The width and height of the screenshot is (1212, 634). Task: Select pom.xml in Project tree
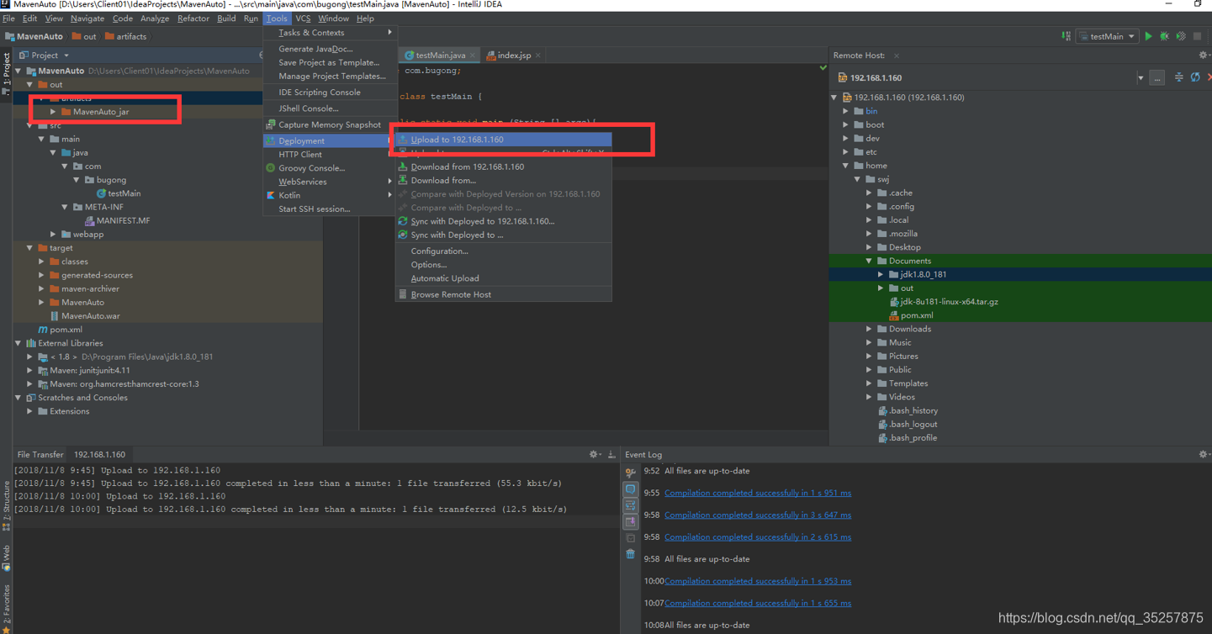pos(60,330)
